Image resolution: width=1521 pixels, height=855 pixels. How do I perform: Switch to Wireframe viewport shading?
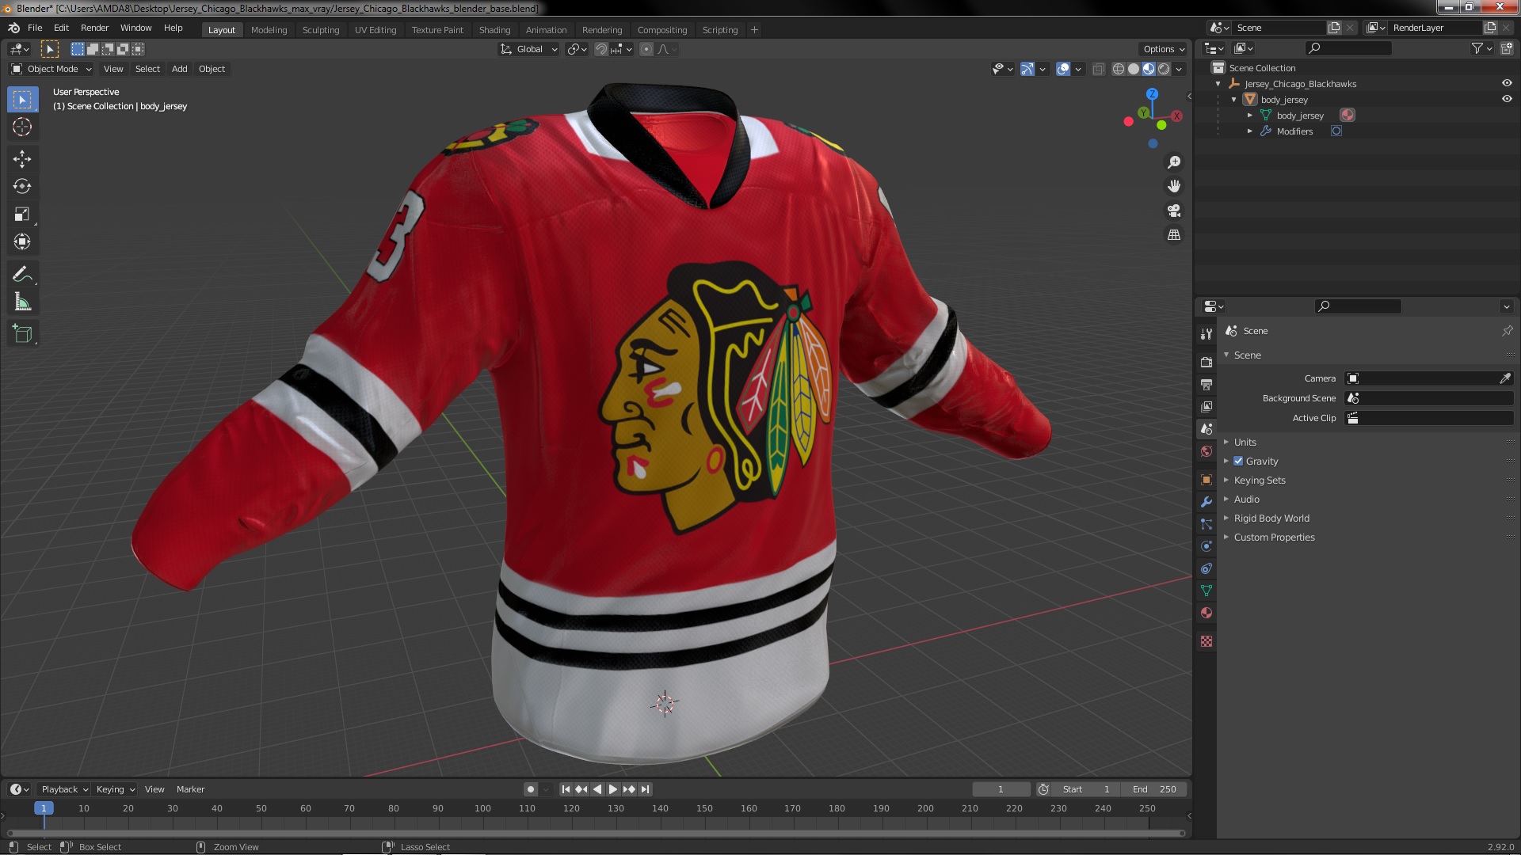coord(1119,69)
